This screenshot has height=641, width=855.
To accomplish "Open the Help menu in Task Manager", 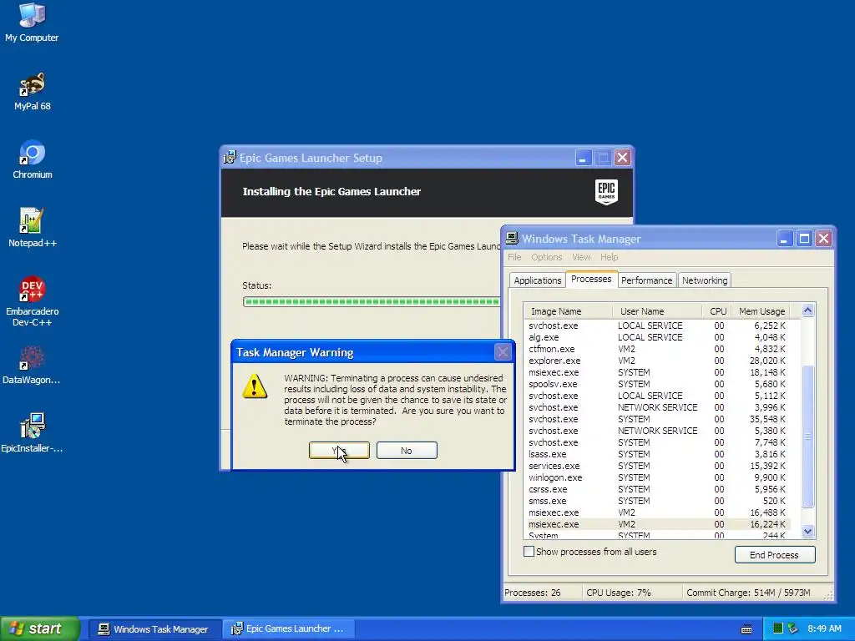I will 609,257.
